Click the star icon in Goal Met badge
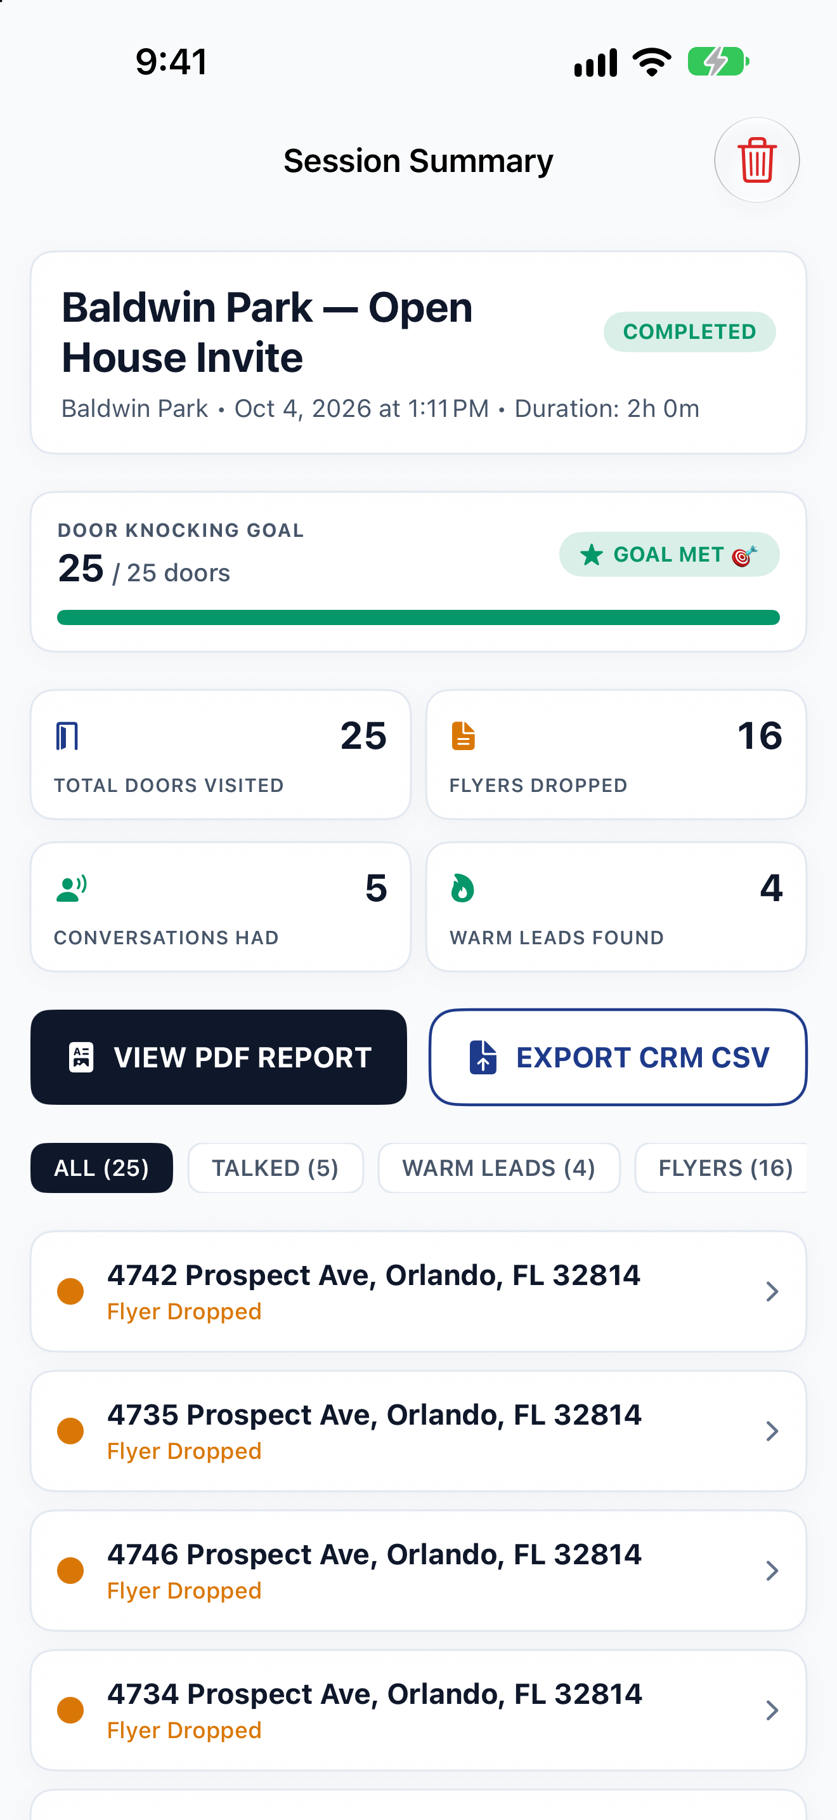The image size is (837, 1820). 592,555
